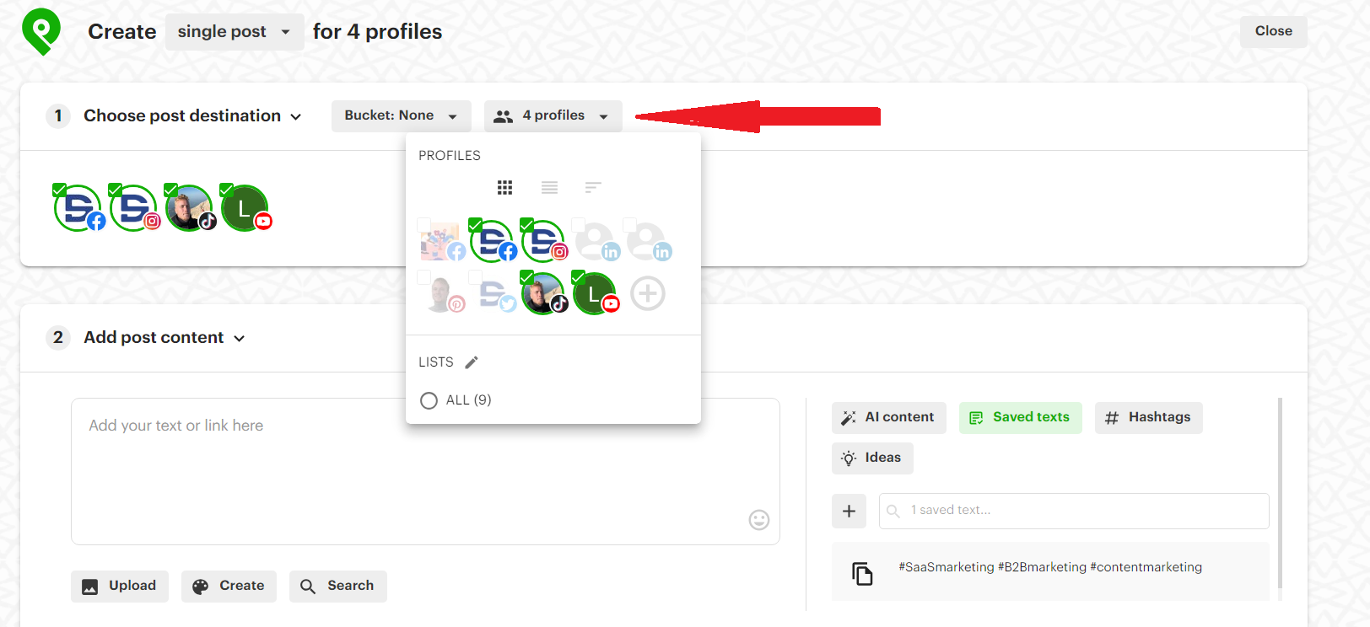Viewport: 1370px width, 627px height.
Task: Switch to AI content tab
Action: tap(888, 417)
